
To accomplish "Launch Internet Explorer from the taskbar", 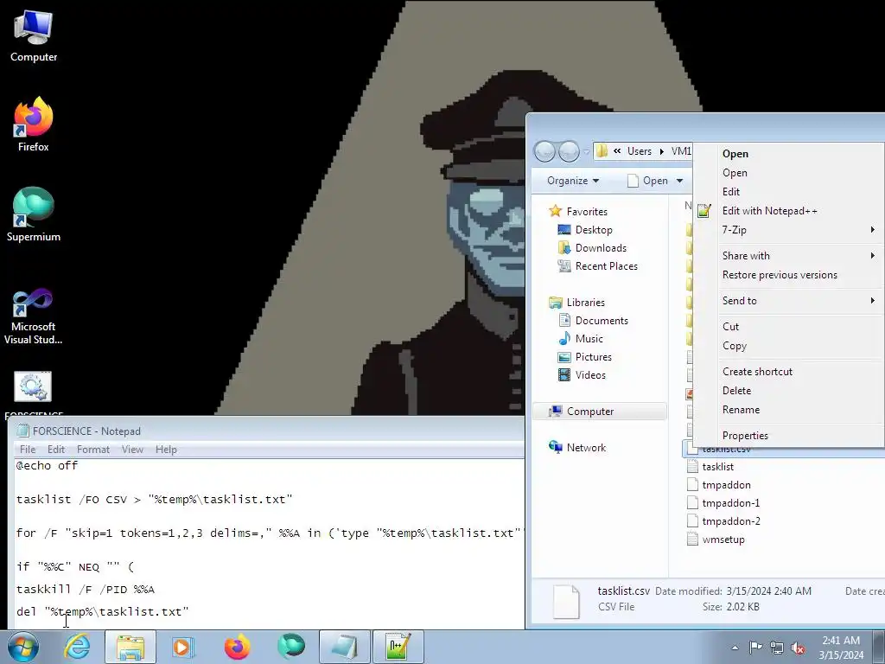I will click(x=77, y=647).
